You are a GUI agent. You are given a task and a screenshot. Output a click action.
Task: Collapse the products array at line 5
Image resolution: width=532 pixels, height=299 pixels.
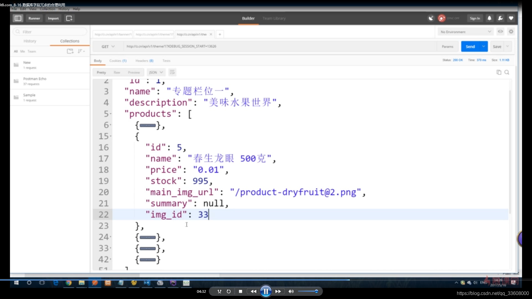coord(111,114)
